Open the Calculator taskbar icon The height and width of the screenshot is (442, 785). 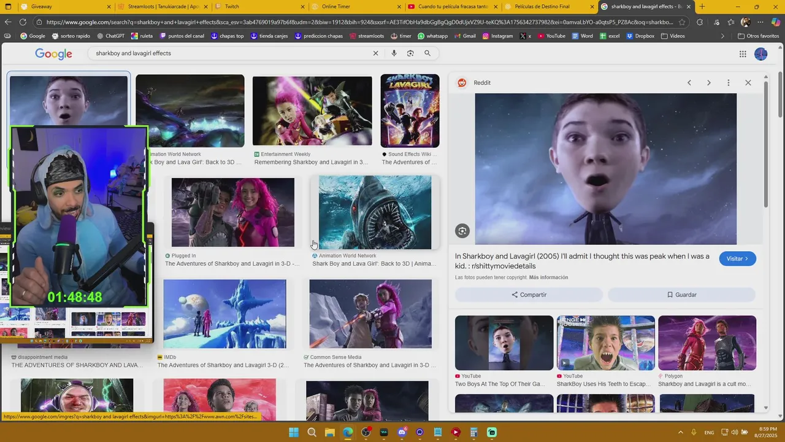click(474, 432)
